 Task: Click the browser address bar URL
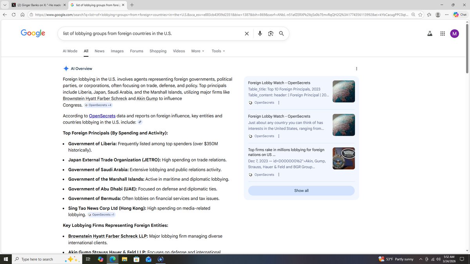point(221,15)
